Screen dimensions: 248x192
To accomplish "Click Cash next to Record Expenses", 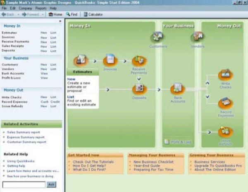I will pyautogui.click(x=45, y=102).
